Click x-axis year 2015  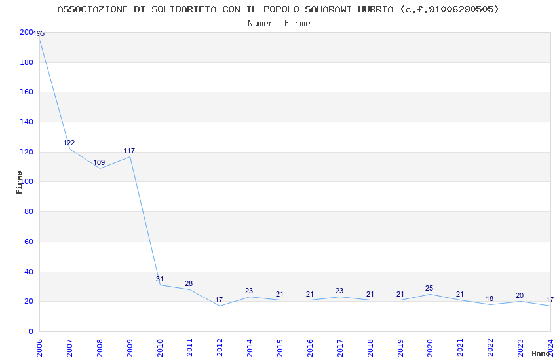[x=280, y=348]
